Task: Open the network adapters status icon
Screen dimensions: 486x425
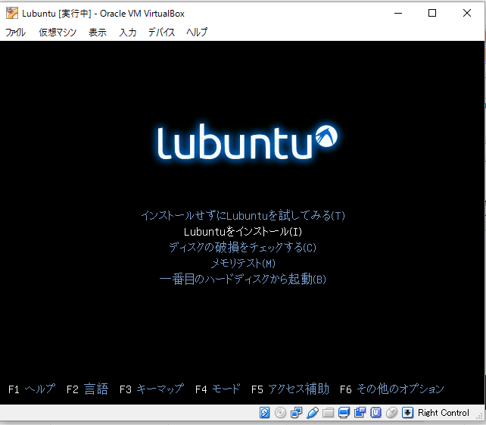Action: click(296, 413)
